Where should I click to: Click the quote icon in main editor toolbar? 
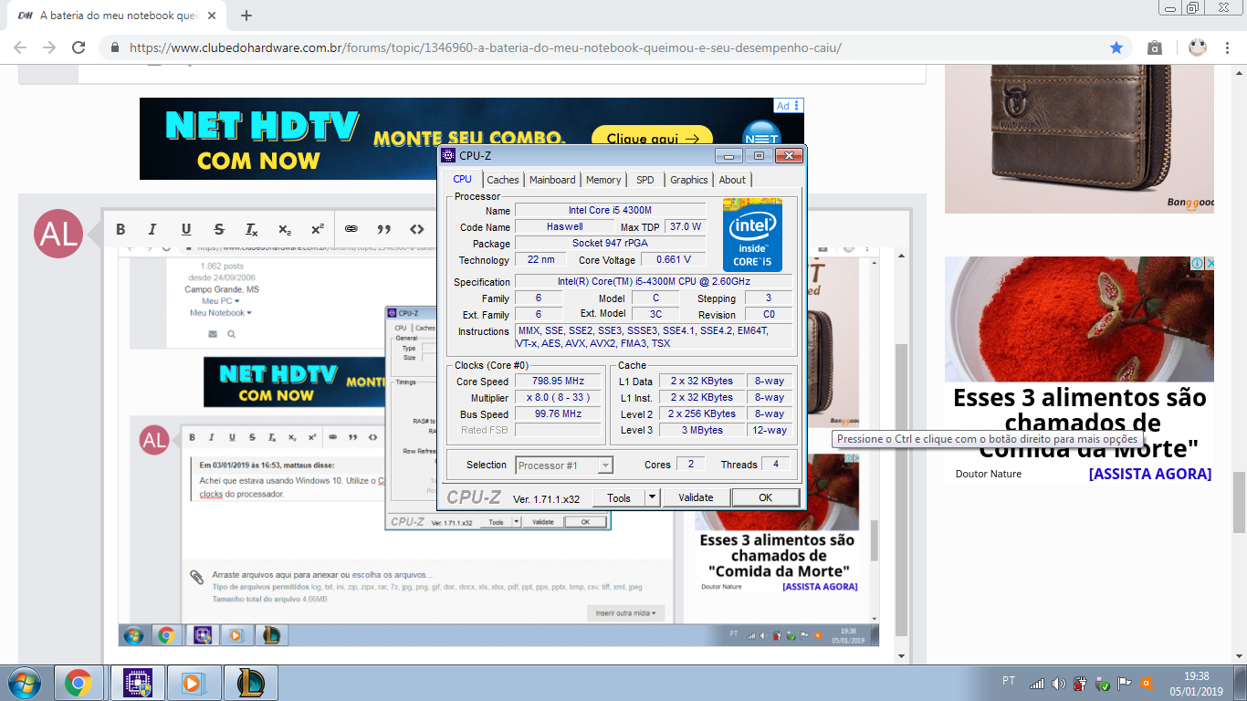pyautogui.click(x=384, y=229)
